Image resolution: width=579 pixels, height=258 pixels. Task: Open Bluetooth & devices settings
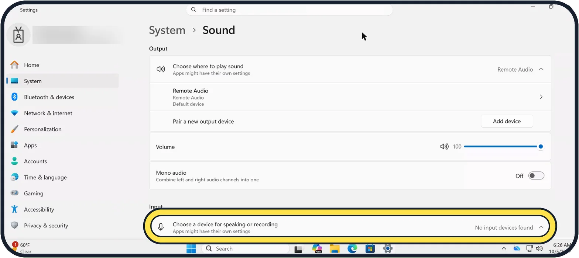63,97
